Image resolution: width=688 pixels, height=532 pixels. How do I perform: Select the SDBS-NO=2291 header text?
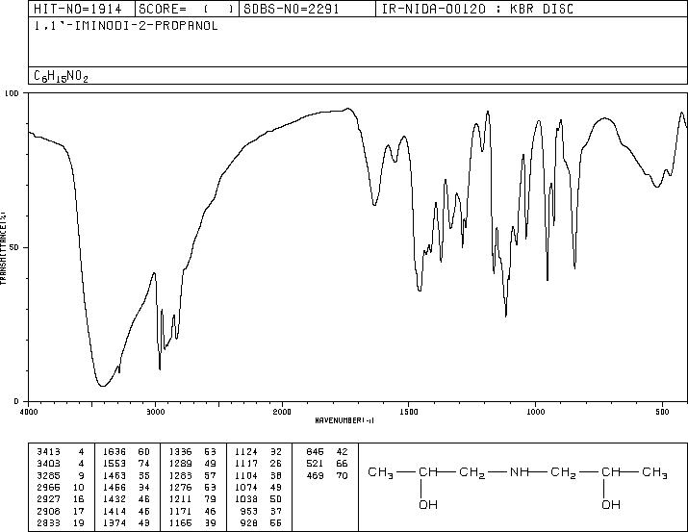tap(292, 9)
